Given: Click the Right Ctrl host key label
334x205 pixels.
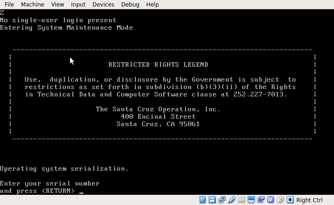Looking at the screenshot, I should tap(309, 200).
